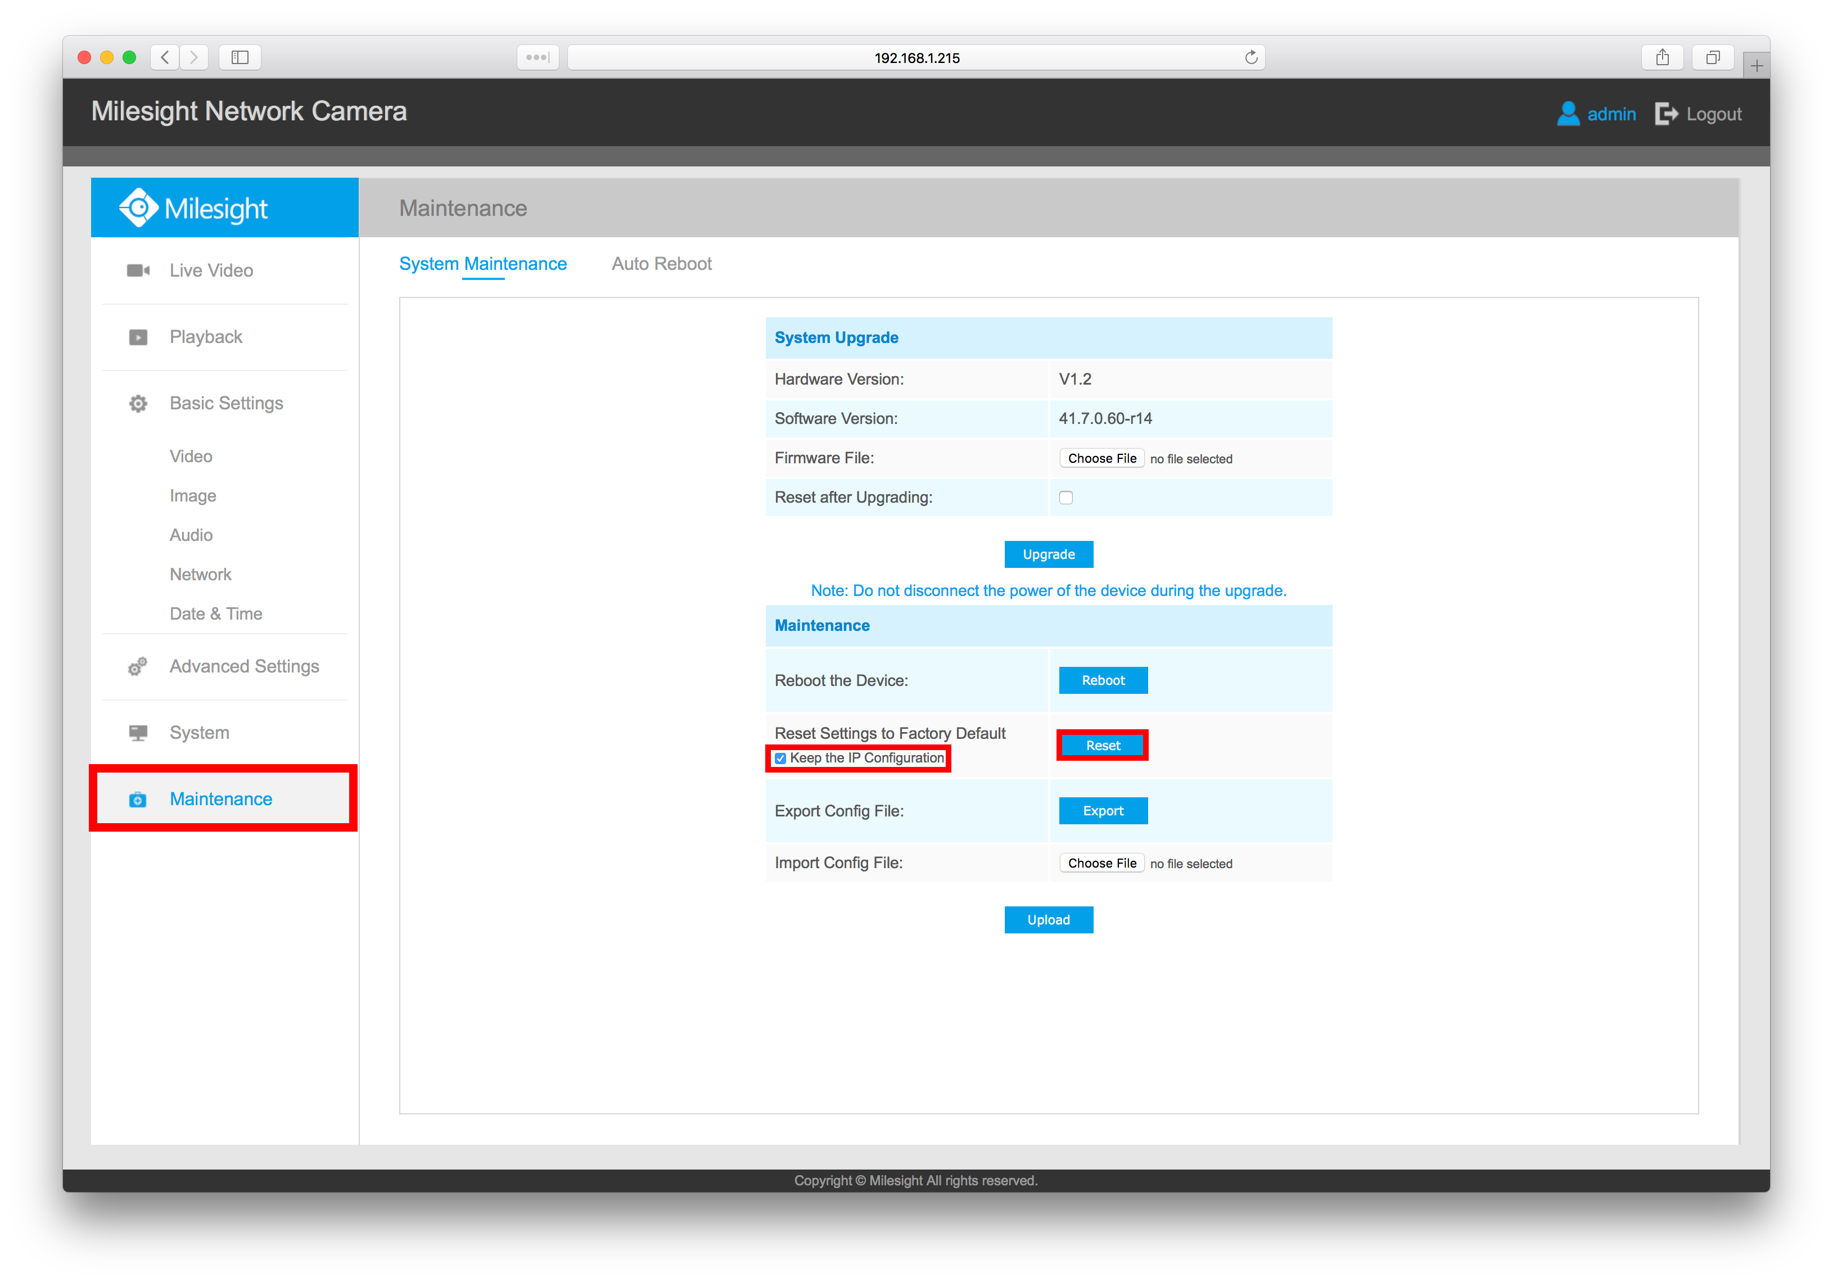1833x1282 pixels.
Task: Click the System monitor icon
Action: point(138,733)
